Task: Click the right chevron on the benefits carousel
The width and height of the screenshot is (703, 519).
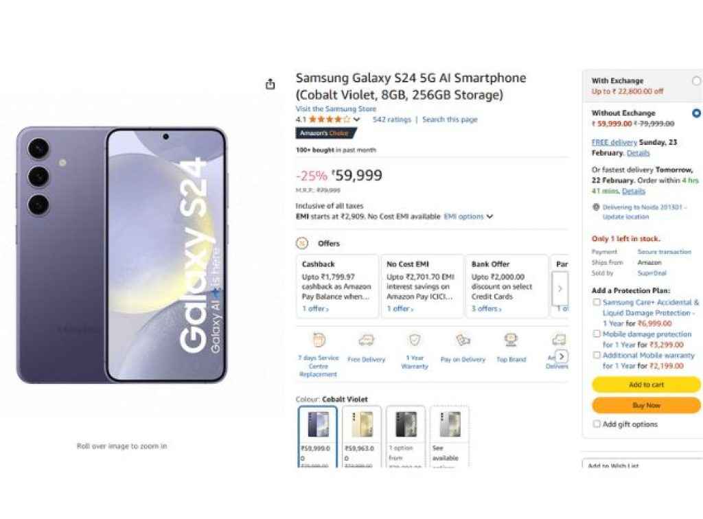Action: (562, 357)
